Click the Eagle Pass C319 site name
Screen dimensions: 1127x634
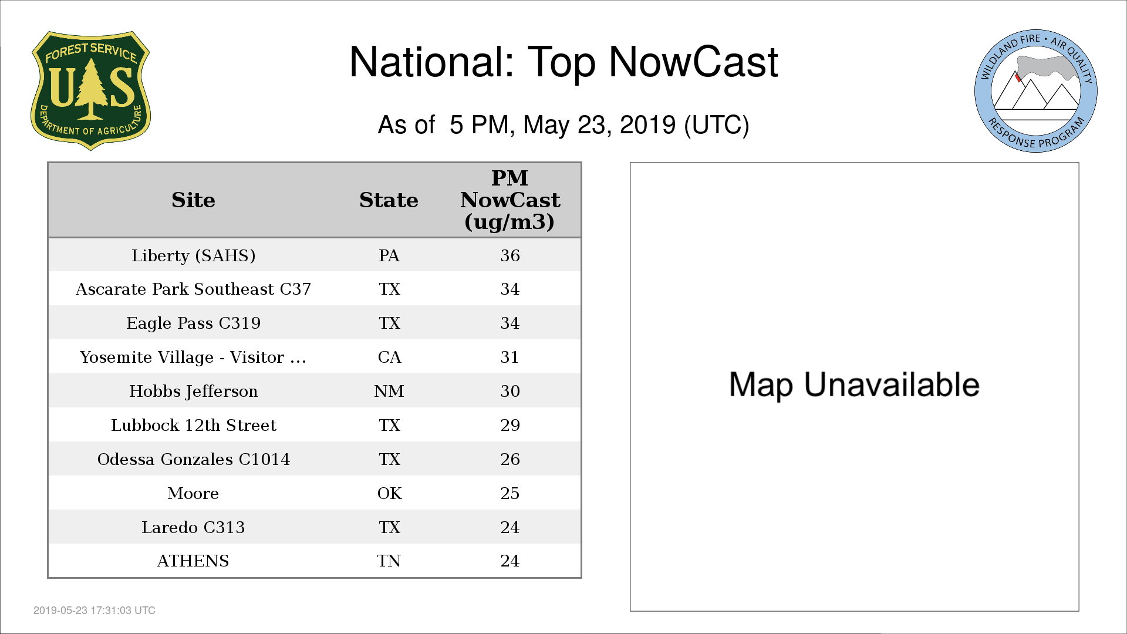point(193,323)
